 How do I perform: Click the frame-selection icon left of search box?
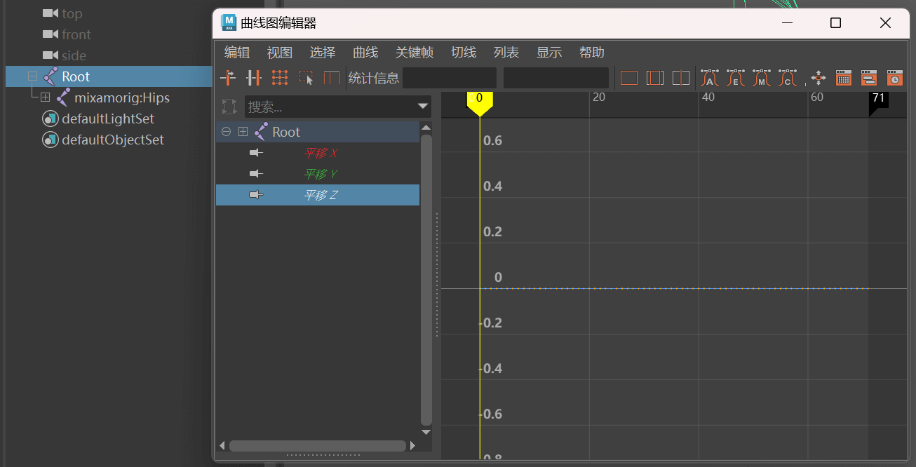[229, 107]
